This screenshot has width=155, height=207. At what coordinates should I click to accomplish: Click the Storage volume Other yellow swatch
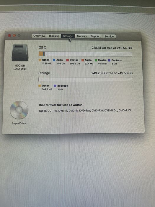click(x=40, y=86)
